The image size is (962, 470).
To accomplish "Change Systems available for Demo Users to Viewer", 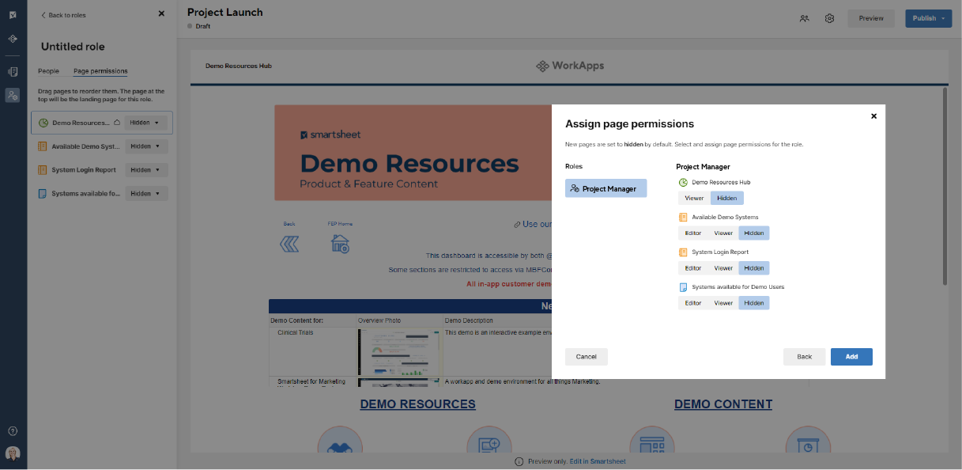I will coord(723,302).
